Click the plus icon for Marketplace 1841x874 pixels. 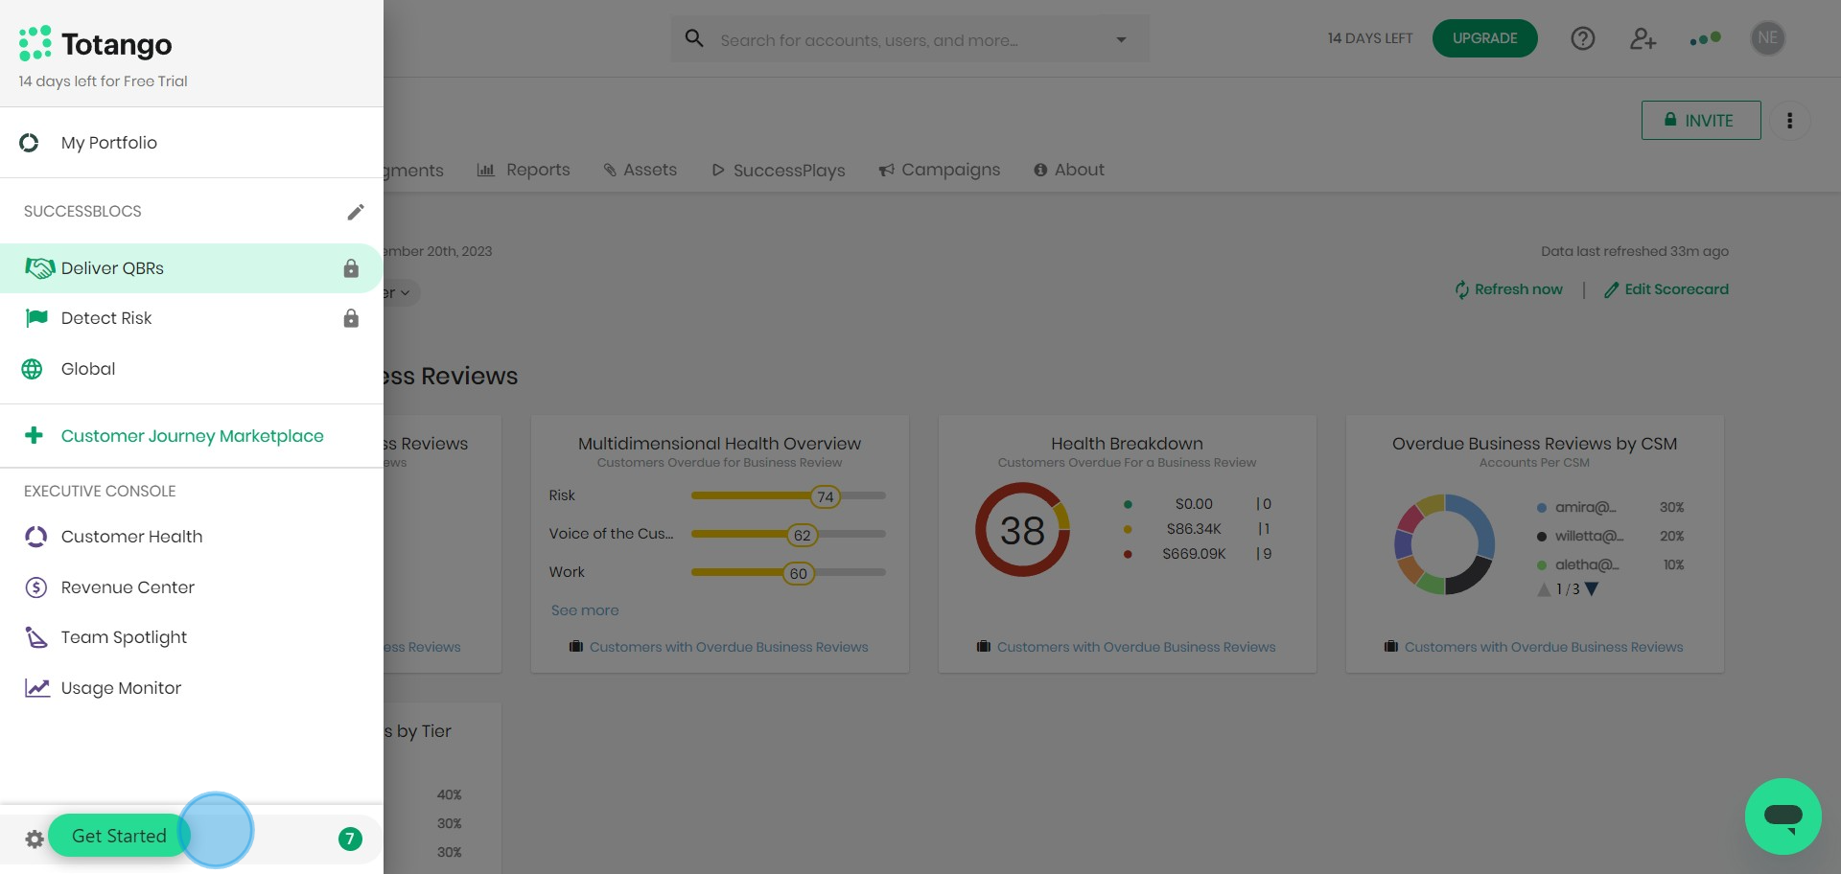34,435
